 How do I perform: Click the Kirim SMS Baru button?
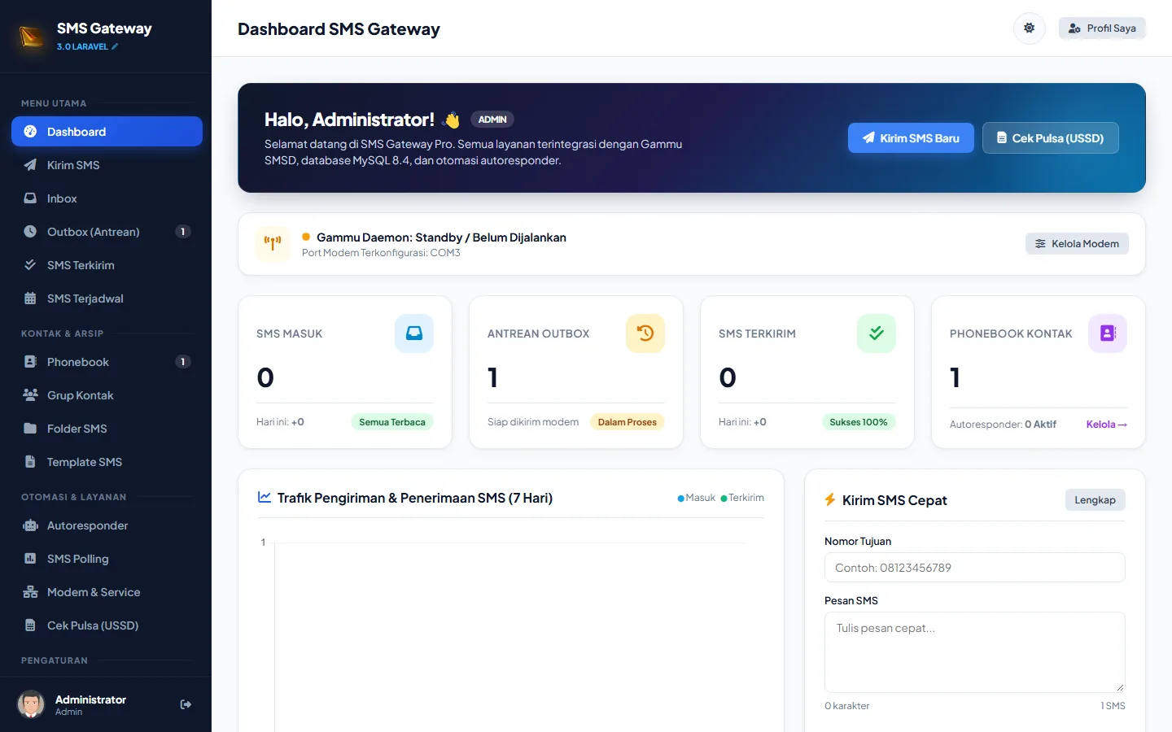pos(911,138)
